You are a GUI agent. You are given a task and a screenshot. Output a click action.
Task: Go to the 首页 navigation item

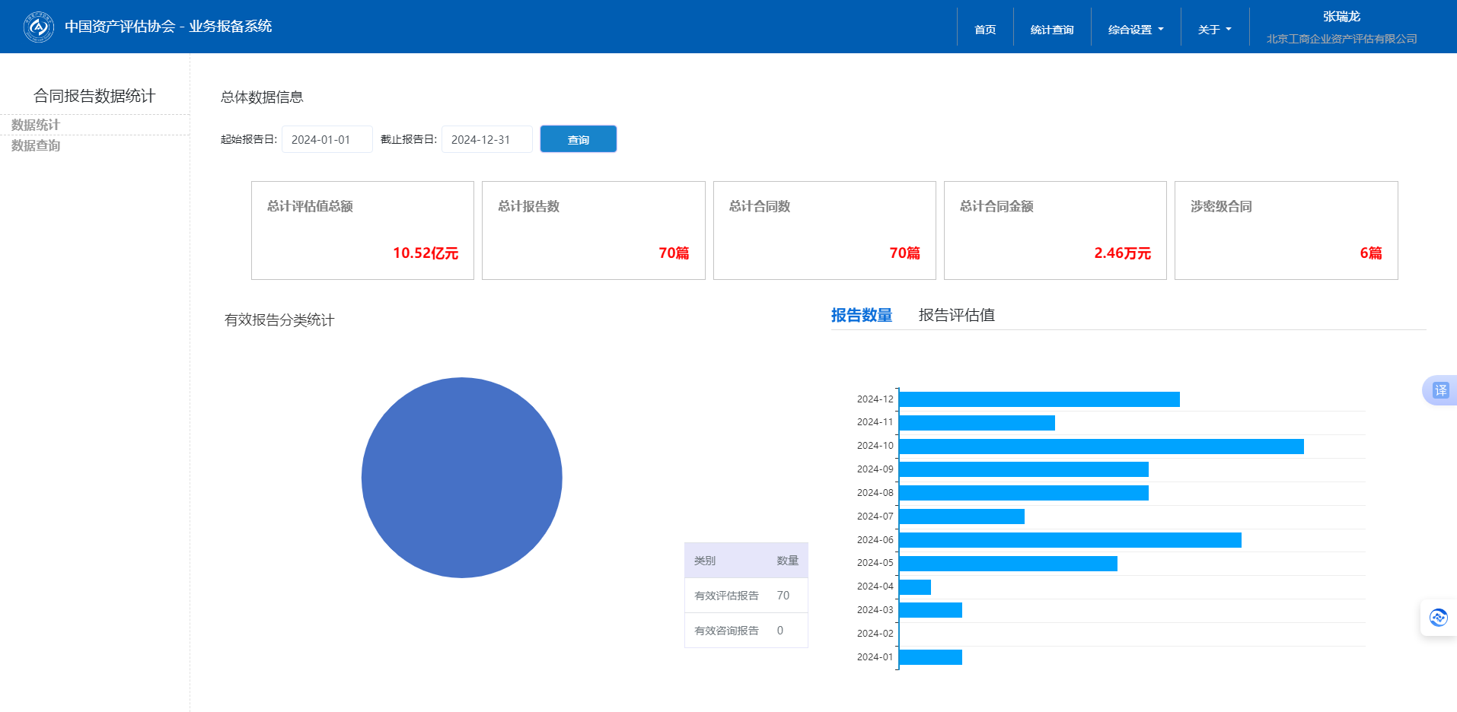985,30
